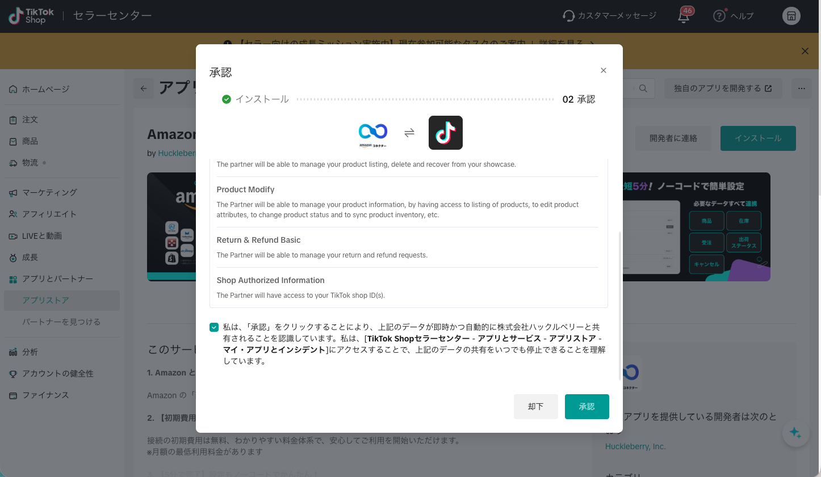Click the Amazon connector logo in the dialog
This screenshot has width=821, height=477.
373,134
